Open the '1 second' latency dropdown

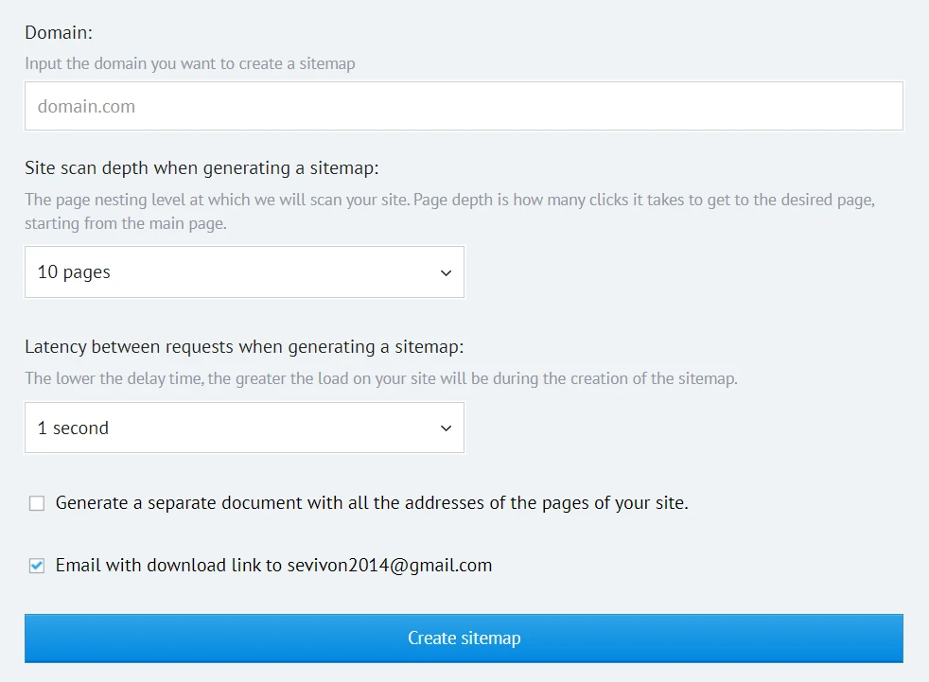coord(244,428)
